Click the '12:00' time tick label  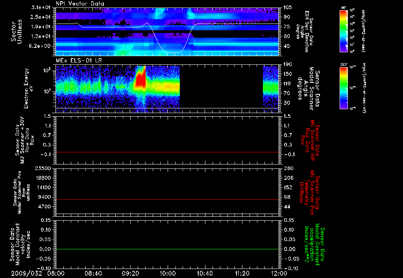279,273
